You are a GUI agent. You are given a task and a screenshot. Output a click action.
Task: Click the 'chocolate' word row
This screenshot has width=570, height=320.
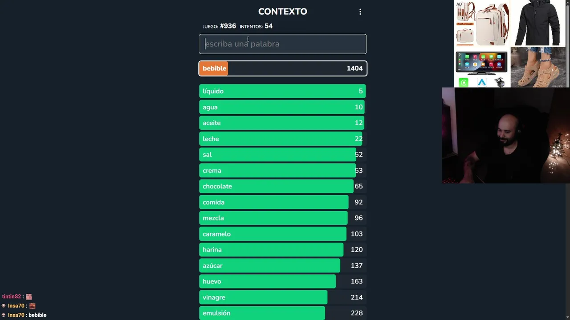click(283, 186)
